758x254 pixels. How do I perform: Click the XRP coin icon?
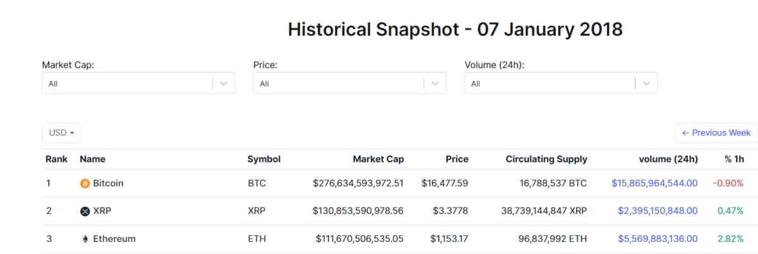pyautogui.click(x=85, y=211)
